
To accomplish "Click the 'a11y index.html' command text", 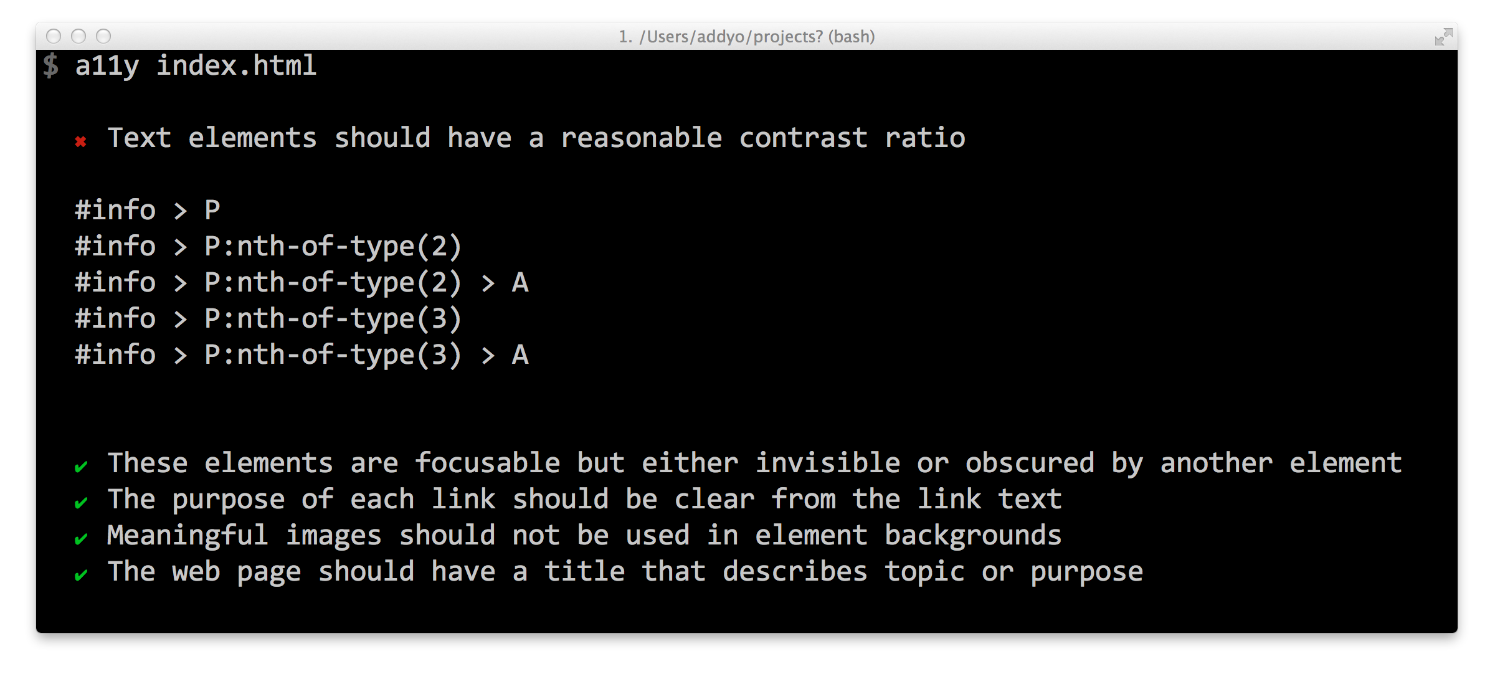I will (196, 66).
